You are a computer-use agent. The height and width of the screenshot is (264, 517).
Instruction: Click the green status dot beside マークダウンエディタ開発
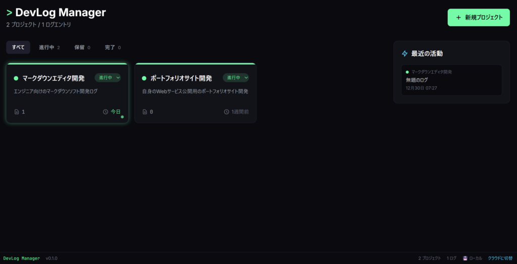[x=16, y=78]
